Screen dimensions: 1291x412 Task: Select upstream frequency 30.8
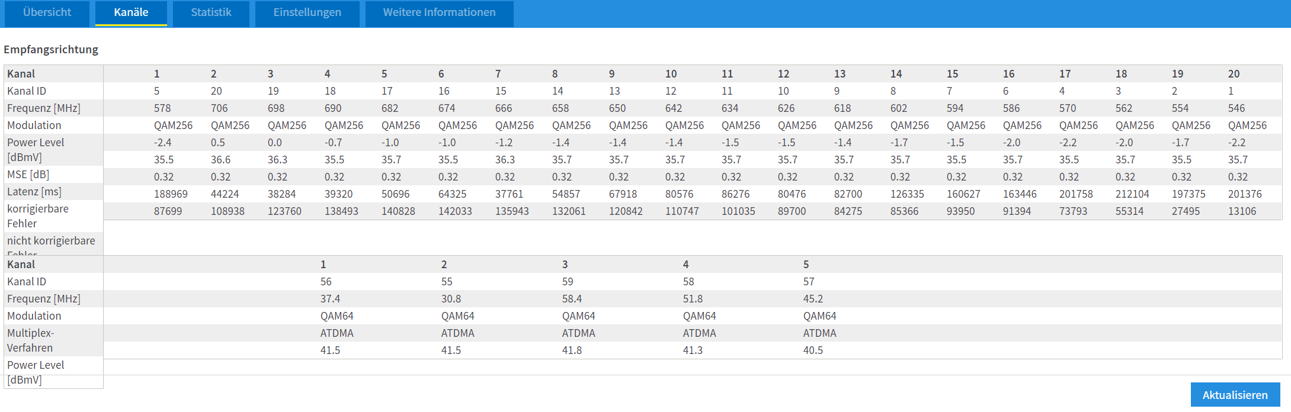click(451, 299)
